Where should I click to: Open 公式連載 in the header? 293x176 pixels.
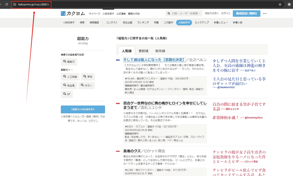(x=121, y=14)
